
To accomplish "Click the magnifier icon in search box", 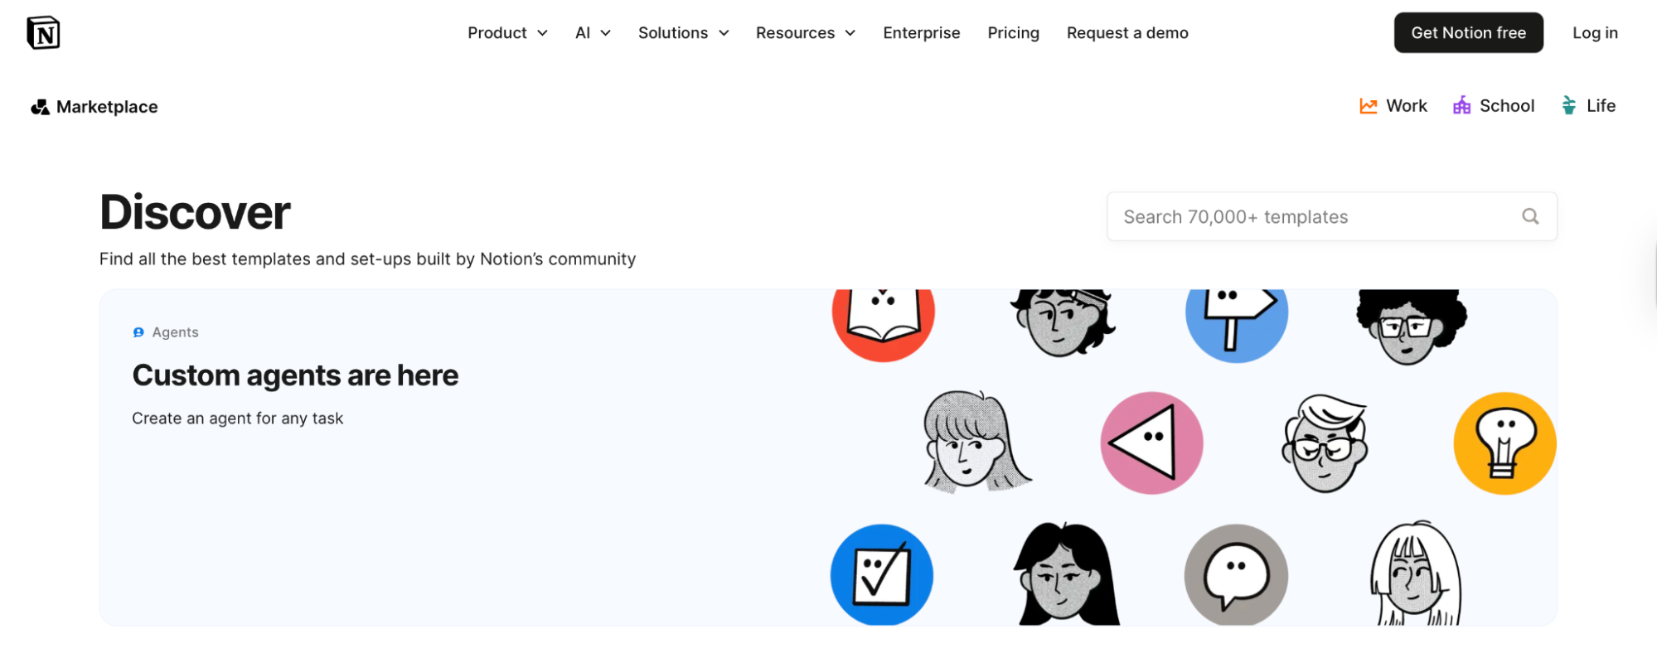I will [1530, 216].
